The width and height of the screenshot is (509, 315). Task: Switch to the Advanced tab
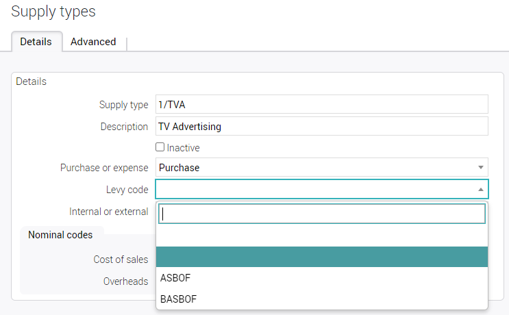[x=93, y=42]
